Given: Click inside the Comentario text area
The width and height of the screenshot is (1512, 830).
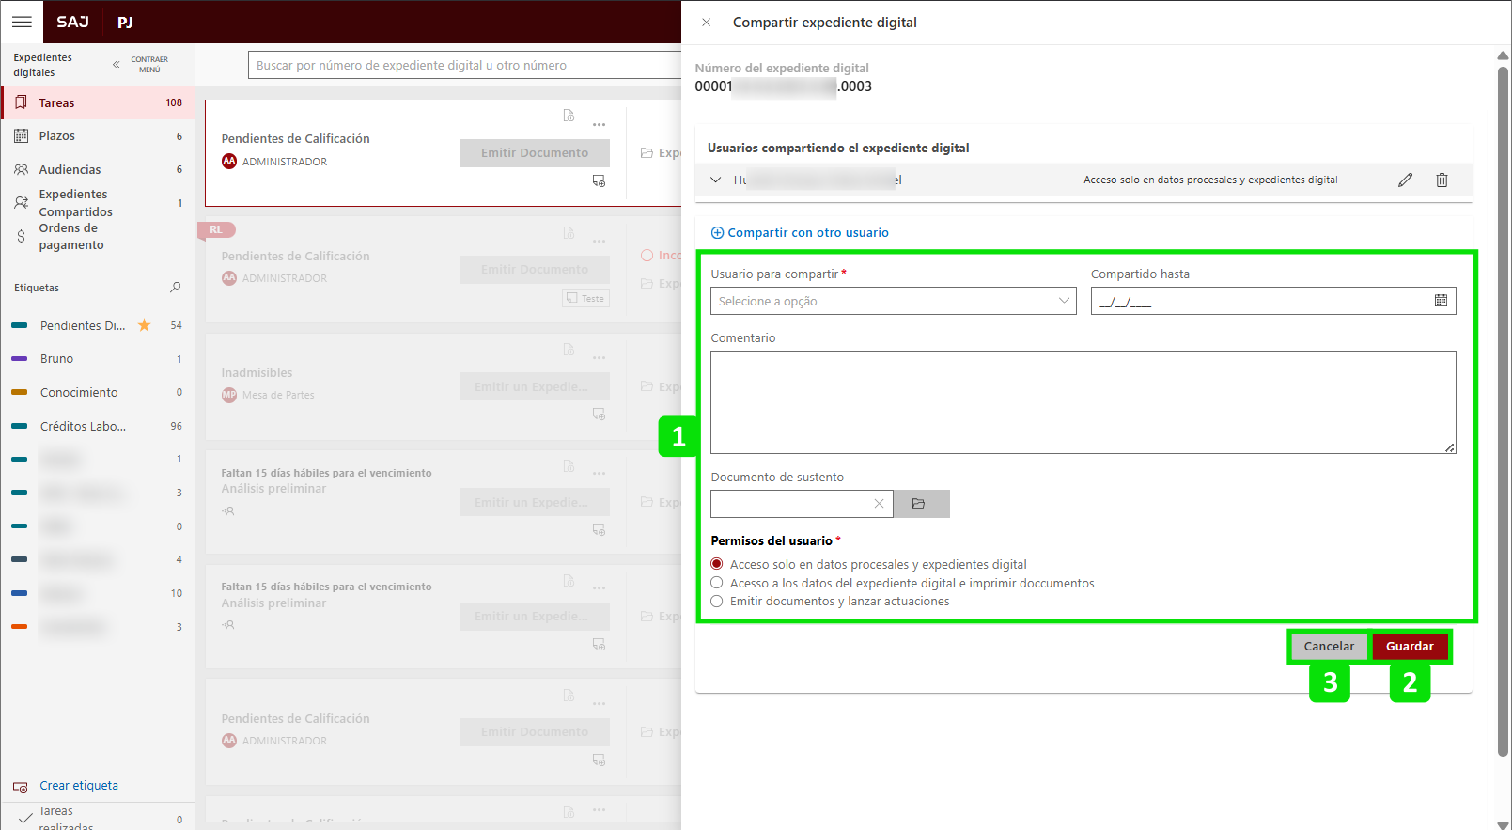Looking at the screenshot, I should [1083, 402].
